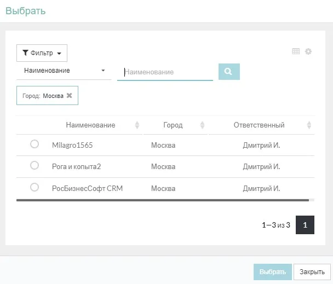
Task: Open the Фильтр dropdown
Action: tap(42, 53)
